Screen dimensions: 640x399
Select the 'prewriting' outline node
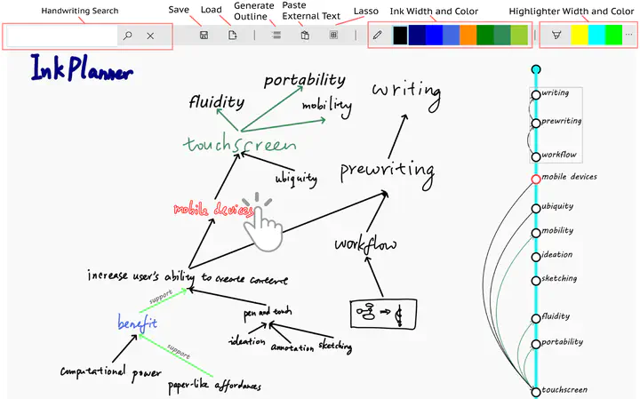pyautogui.click(x=536, y=124)
